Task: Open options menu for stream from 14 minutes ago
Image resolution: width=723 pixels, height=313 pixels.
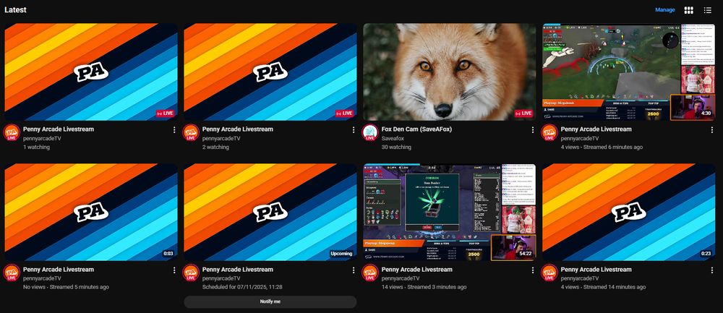Action: (x=712, y=270)
